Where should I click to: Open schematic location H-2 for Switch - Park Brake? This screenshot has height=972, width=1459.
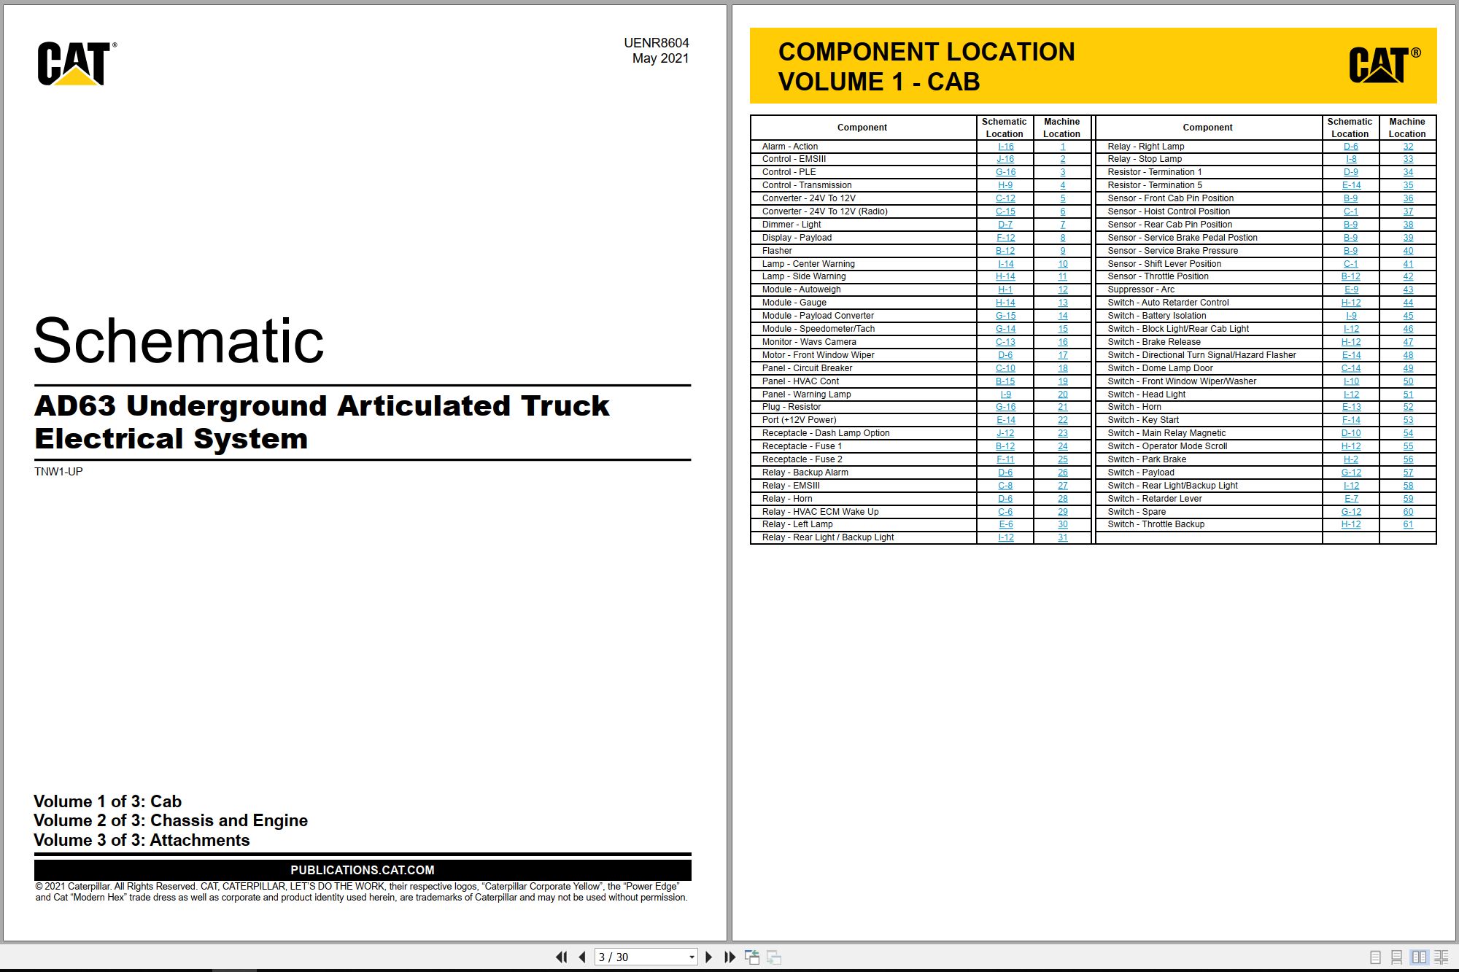[x=1351, y=459]
